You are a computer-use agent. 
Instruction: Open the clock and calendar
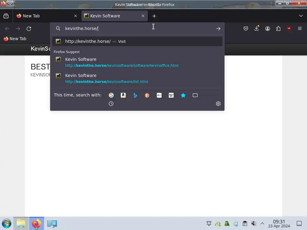(x=279, y=223)
